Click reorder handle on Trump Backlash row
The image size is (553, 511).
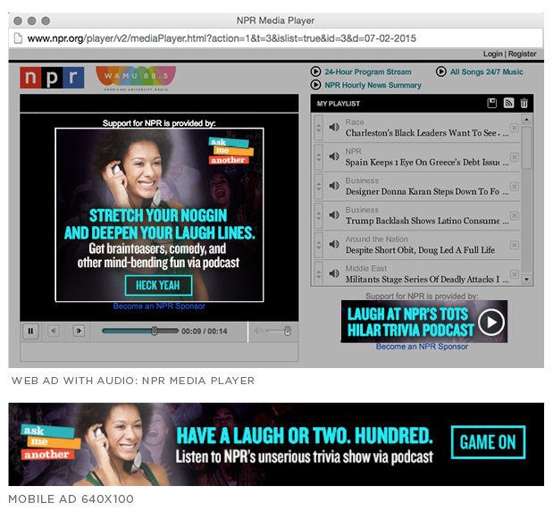[318, 215]
